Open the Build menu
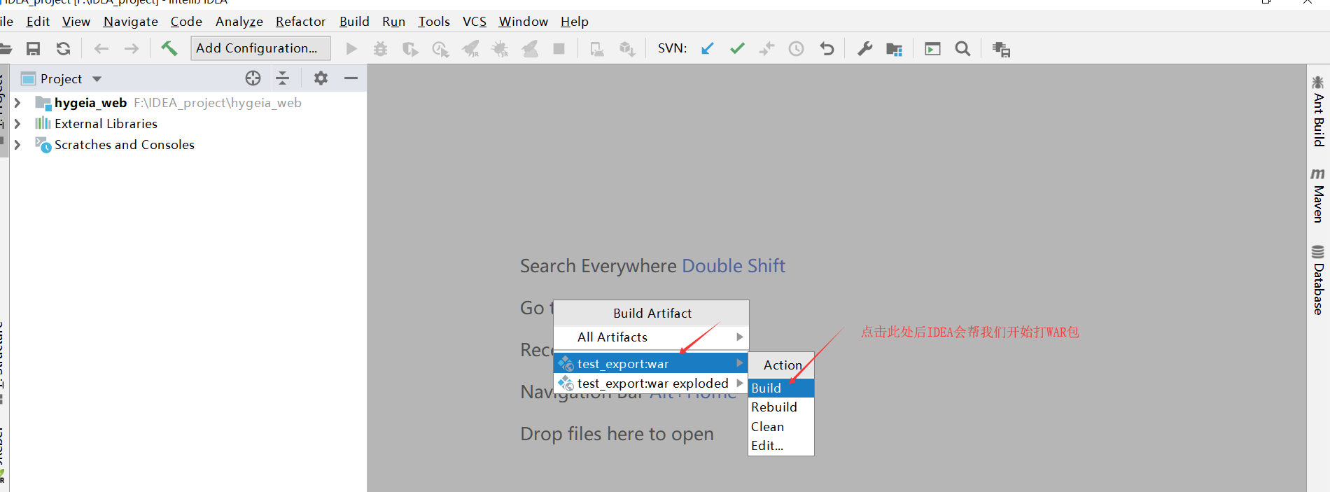 (354, 22)
